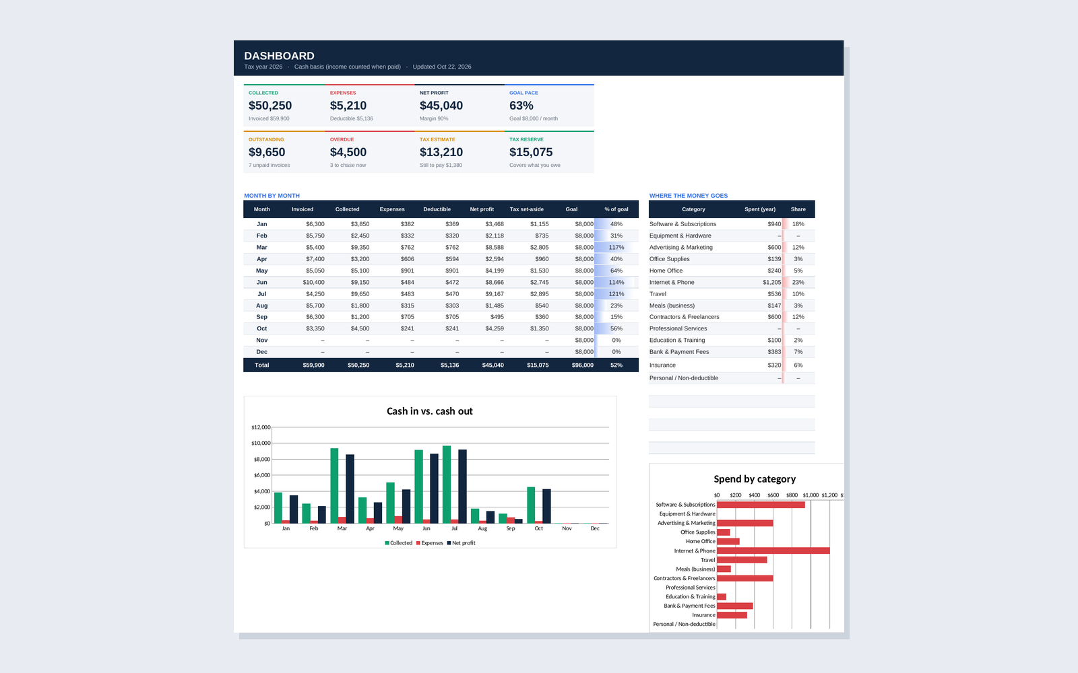Click the Tax set-aside column header
The image size is (1078, 673).
(x=527, y=209)
